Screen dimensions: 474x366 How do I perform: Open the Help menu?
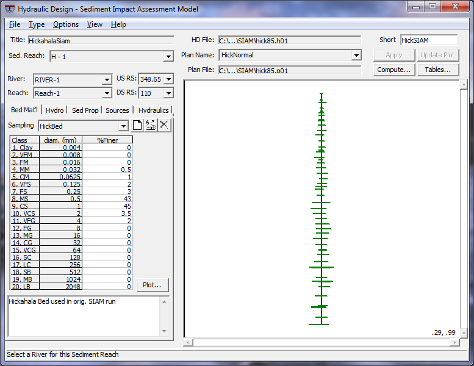click(x=118, y=24)
